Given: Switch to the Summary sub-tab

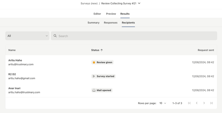Looking at the screenshot, I should [94, 22].
